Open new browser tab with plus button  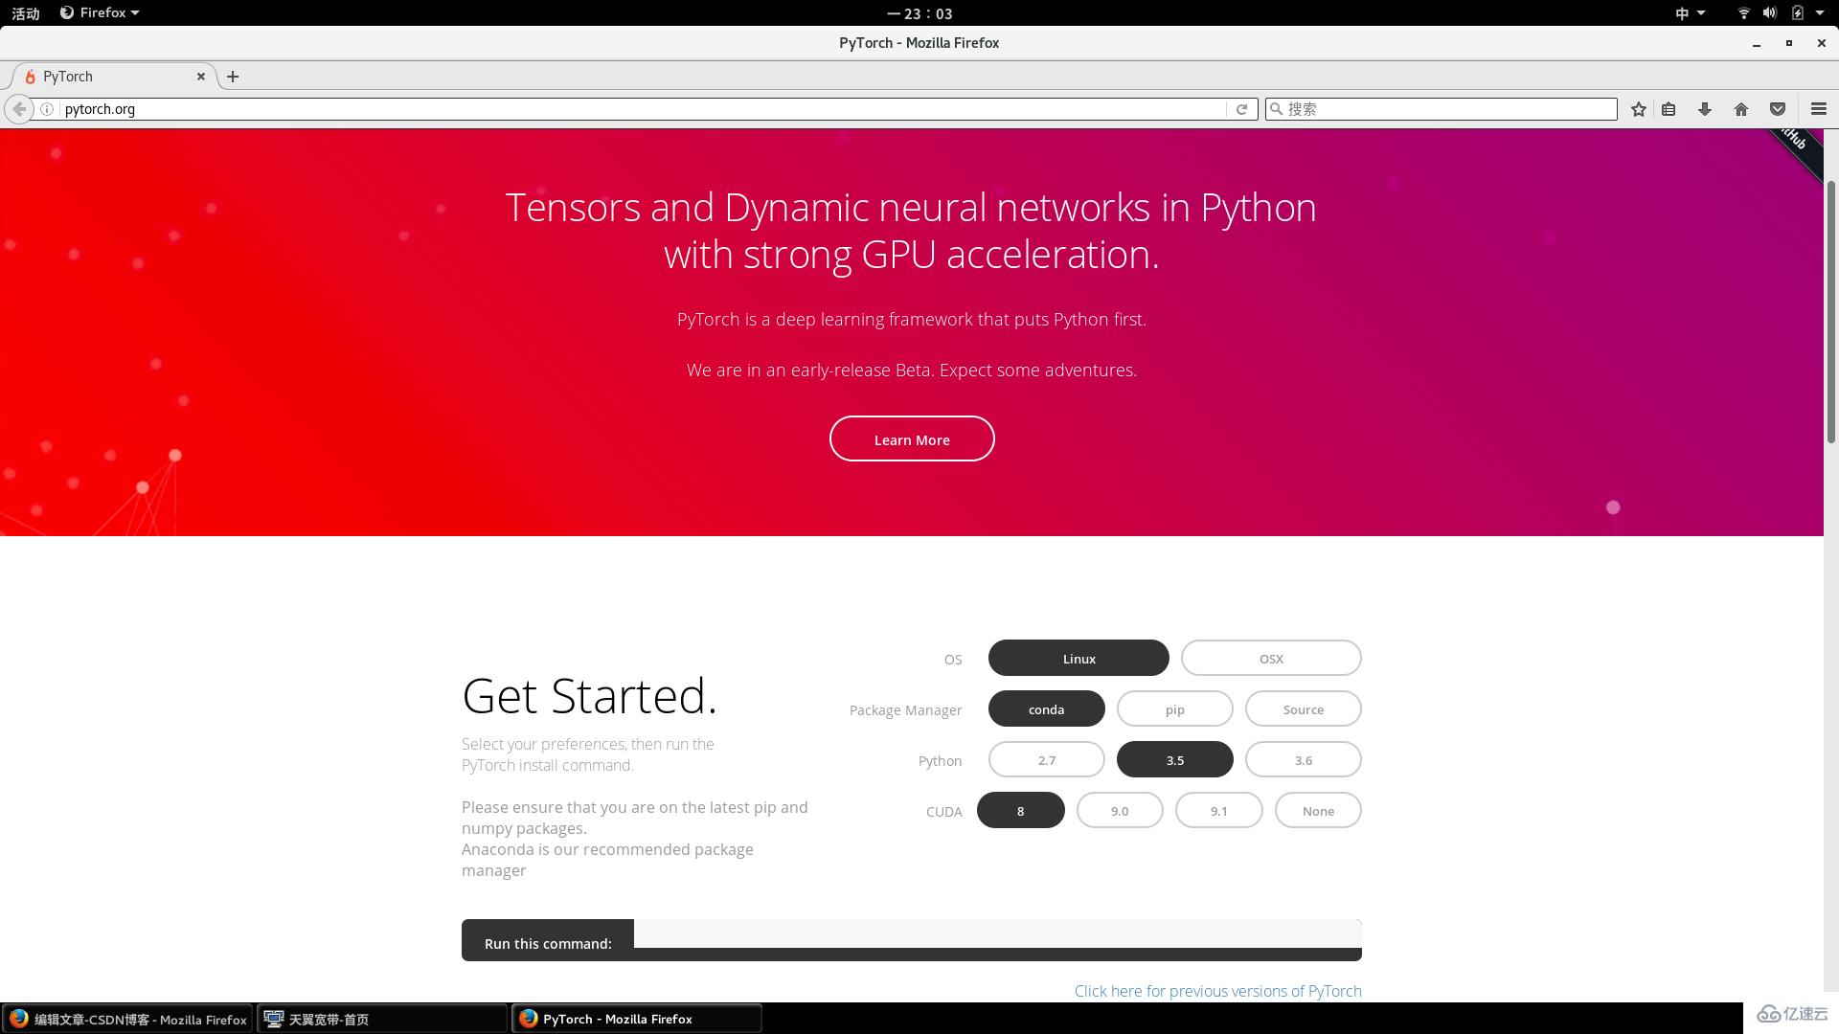(x=234, y=76)
